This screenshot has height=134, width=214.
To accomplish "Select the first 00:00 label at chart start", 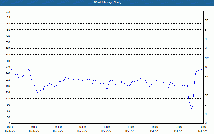I will tap(11, 127).
